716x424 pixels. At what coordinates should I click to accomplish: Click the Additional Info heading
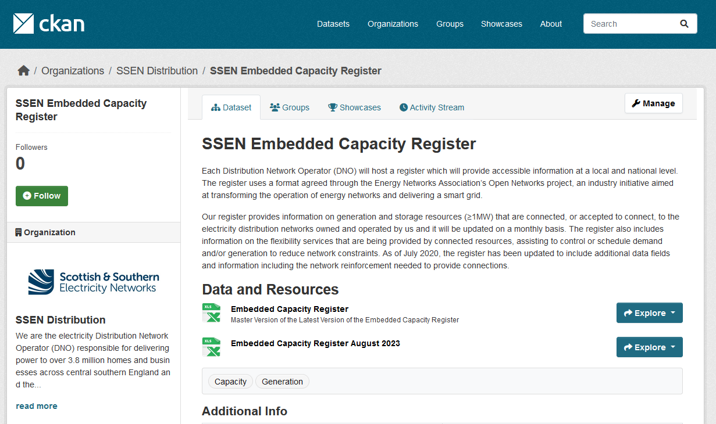coord(244,411)
